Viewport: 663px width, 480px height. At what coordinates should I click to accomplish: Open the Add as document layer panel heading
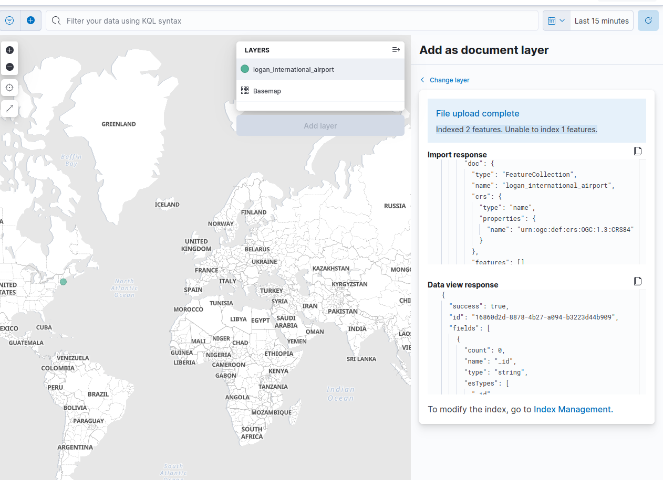coord(483,50)
